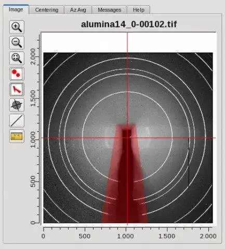Select the zoom in magnifier tool

(17, 27)
